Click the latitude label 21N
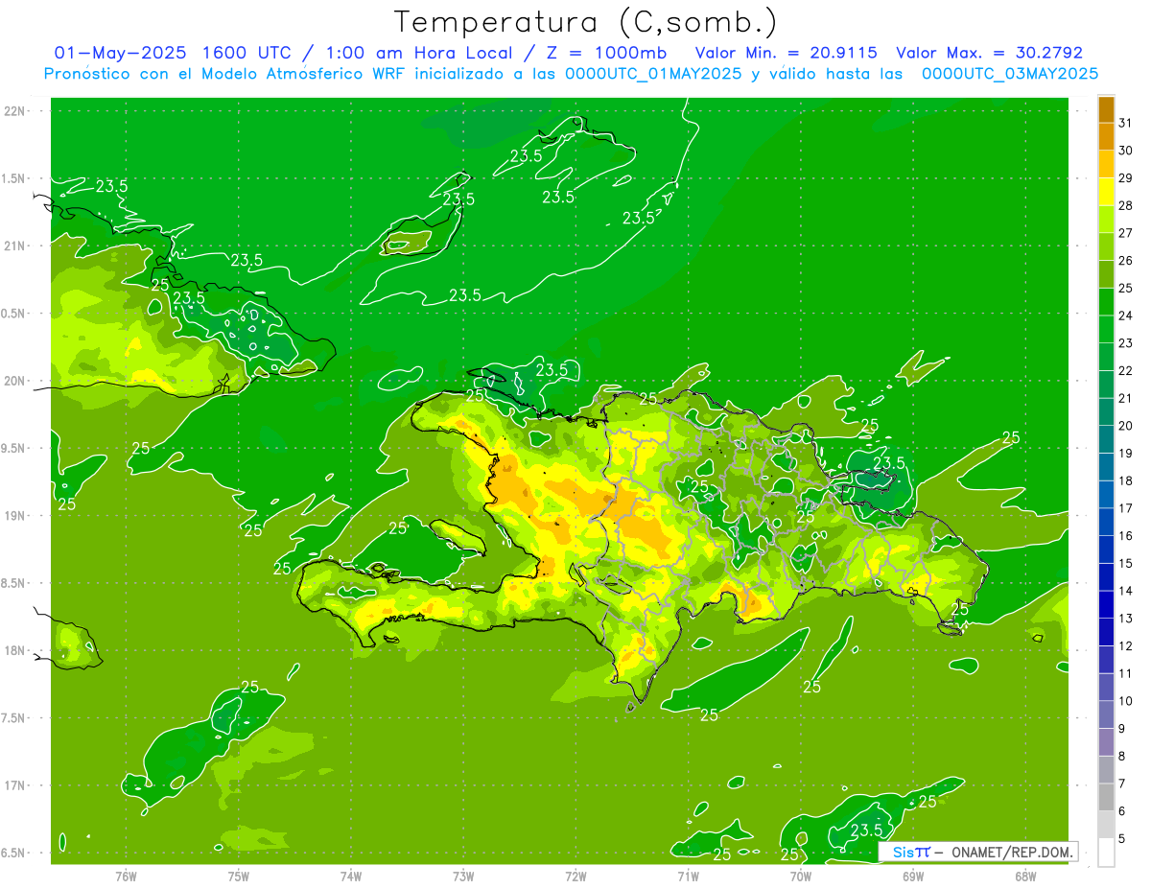Image resolution: width=1151 pixels, height=889 pixels. tap(14, 246)
